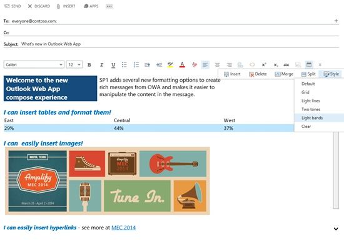Open the table Insert menu
The width and height of the screenshot is (344, 242).
[232, 74]
